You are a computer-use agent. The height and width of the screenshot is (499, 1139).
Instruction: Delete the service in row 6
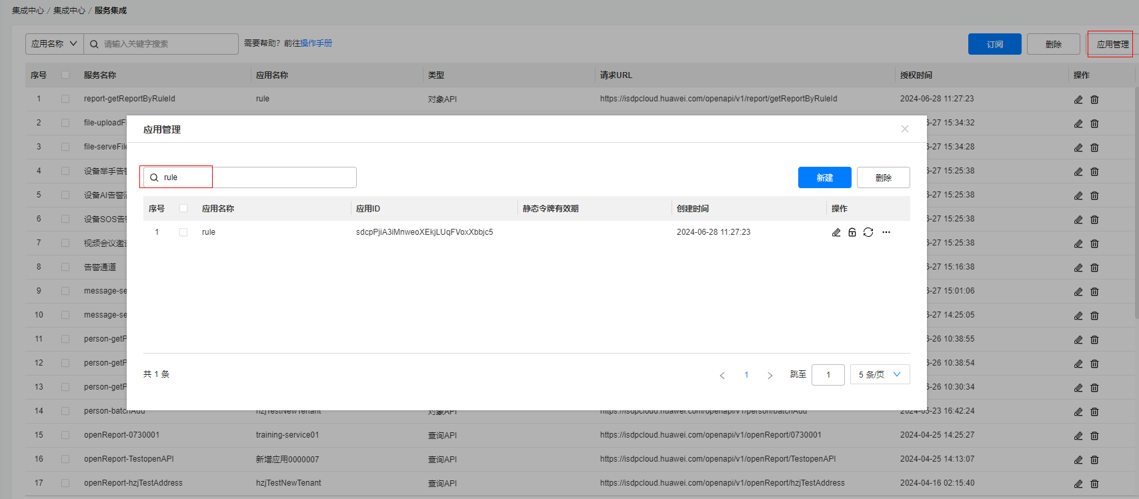pos(1094,219)
